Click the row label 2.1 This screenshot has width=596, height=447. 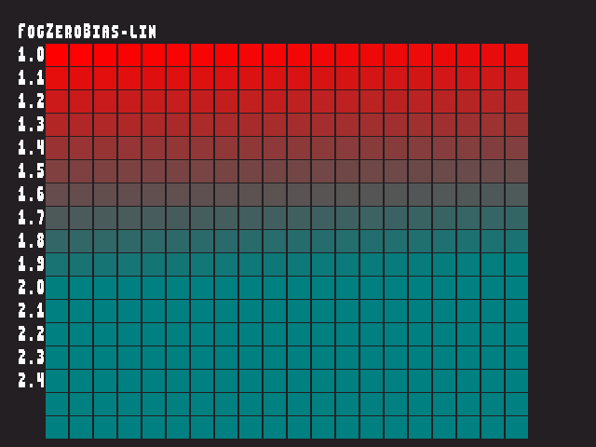31,310
